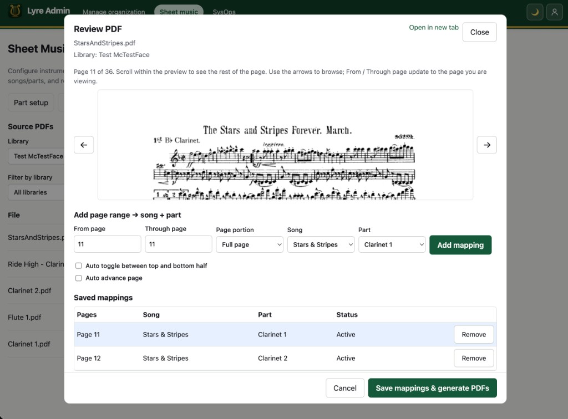Click the Pages column header

tap(87, 315)
